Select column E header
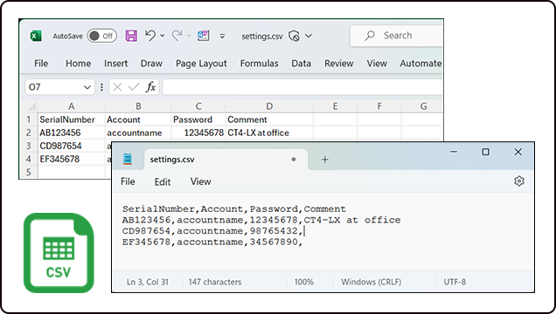 (x=335, y=106)
